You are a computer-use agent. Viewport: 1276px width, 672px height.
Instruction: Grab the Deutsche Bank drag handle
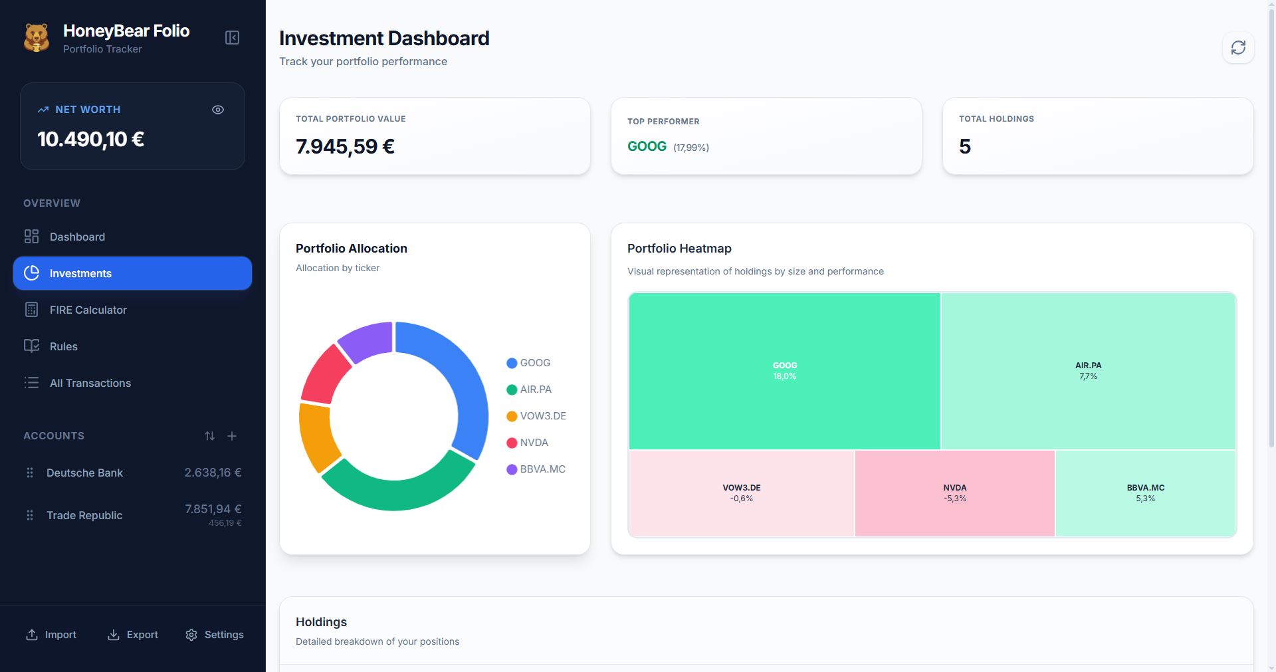click(29, 473)
